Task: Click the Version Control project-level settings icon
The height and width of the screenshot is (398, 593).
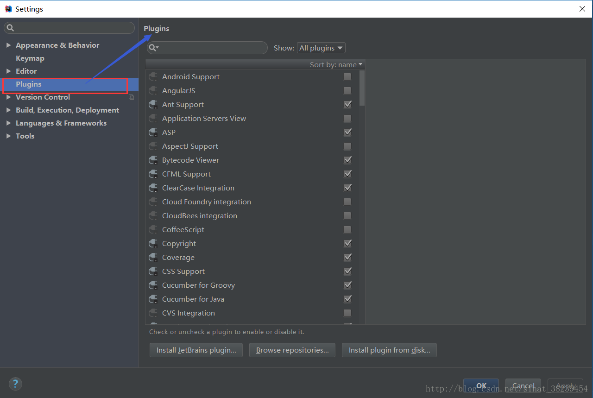Action: [131, 97]
